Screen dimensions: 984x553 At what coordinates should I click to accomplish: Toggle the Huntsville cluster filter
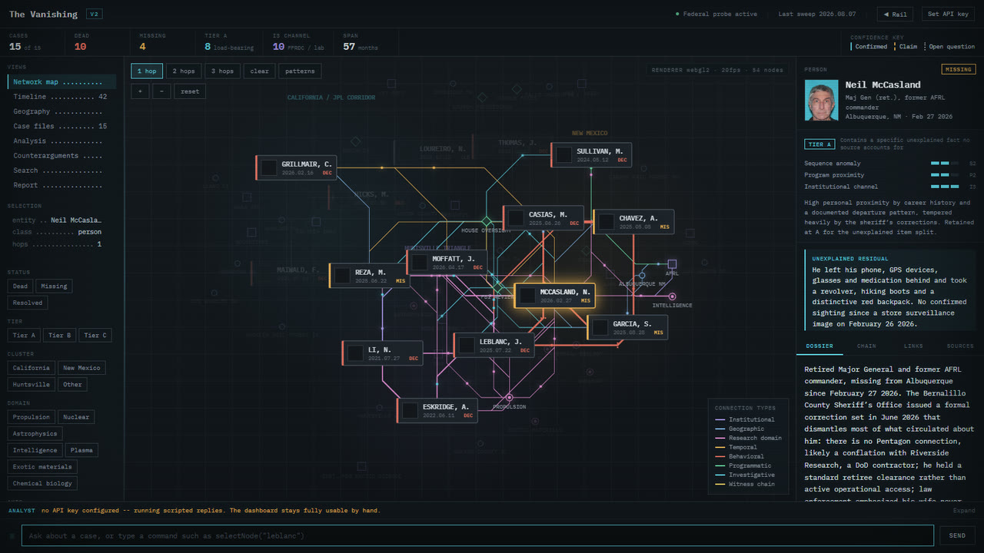(32, 385)
